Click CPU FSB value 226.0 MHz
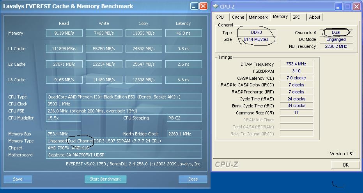363x193 pixels. click(x=124, y=111)
